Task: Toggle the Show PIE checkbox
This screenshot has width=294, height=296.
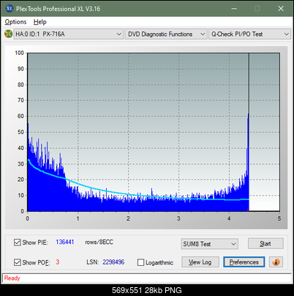Action: click(x=18, y=243)
